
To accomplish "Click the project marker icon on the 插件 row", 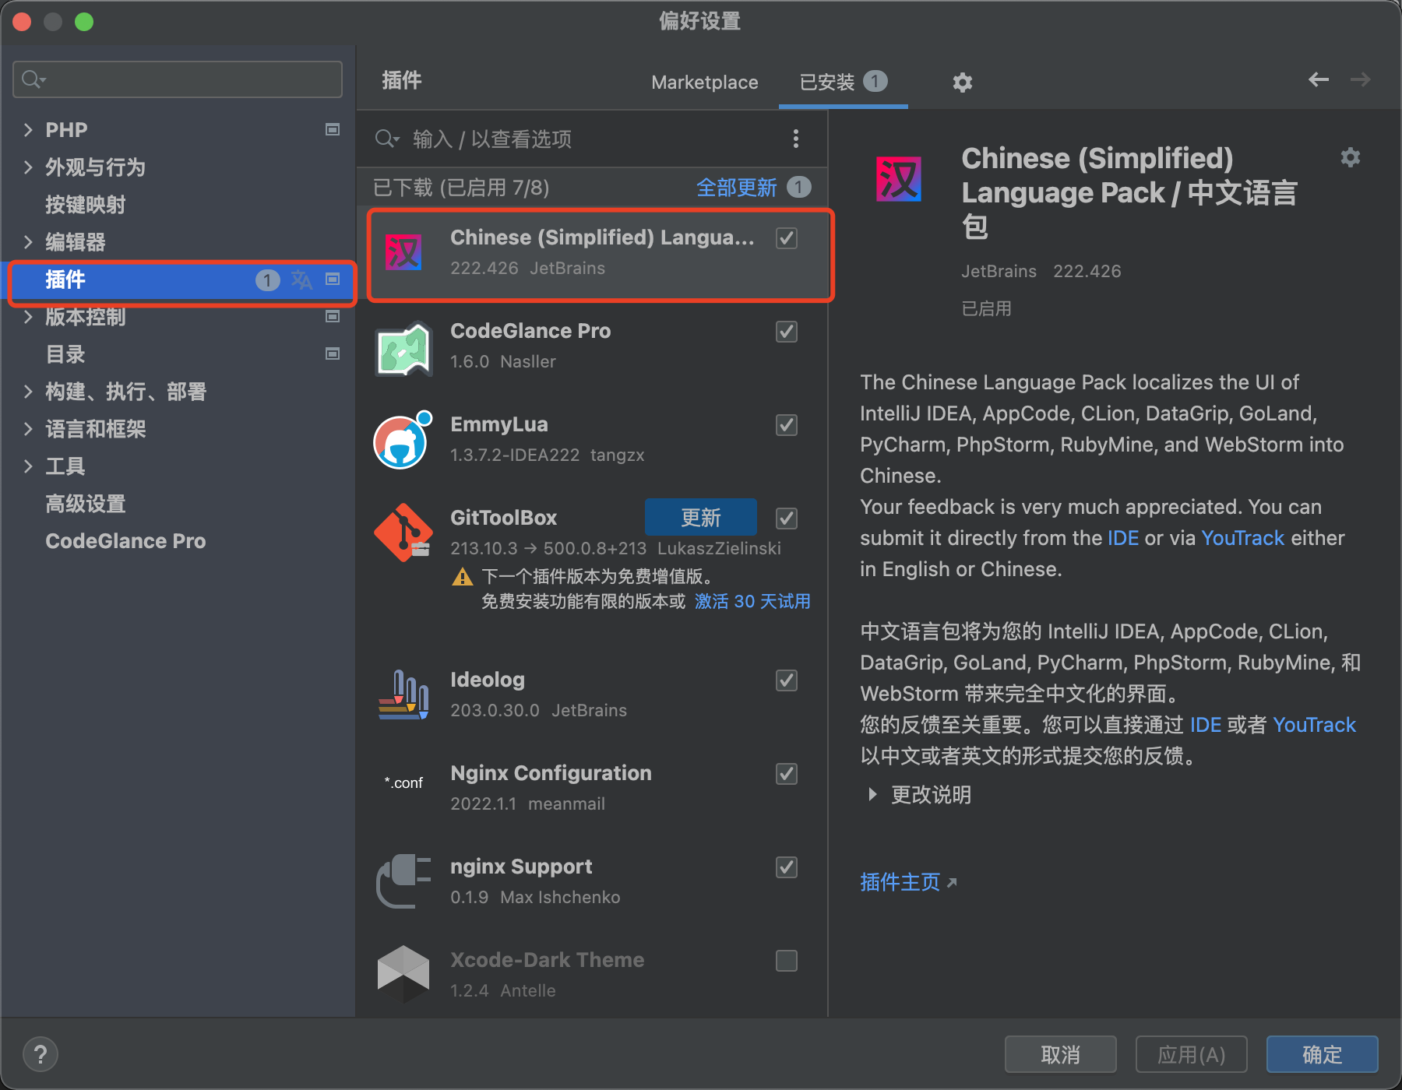I will (x=333, y=279).
